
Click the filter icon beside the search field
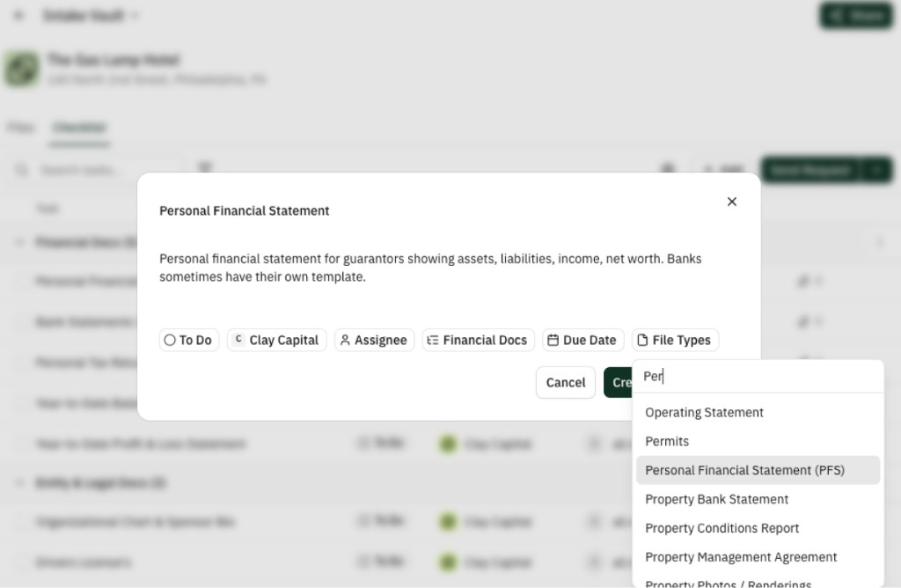pos(205,167)
